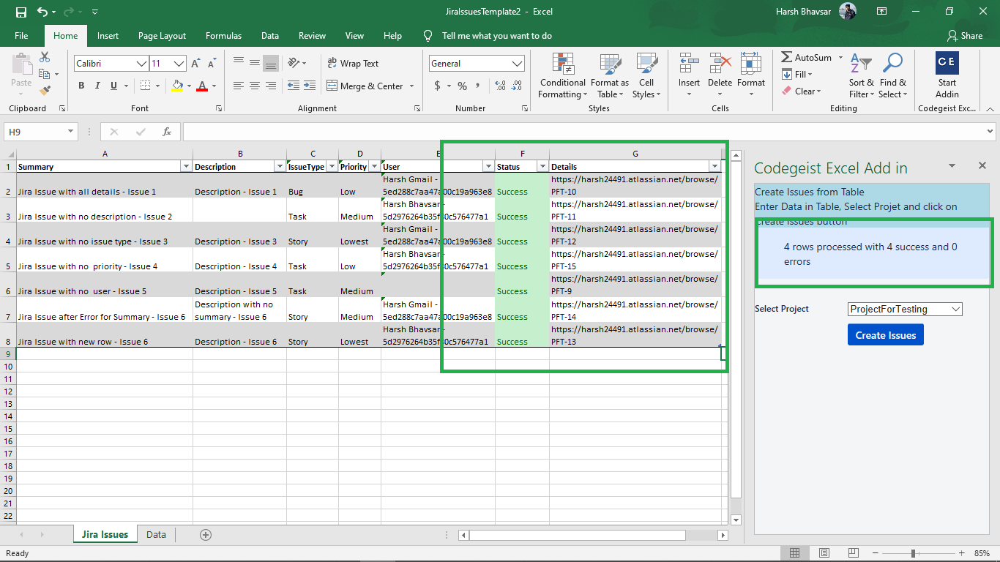Apply Percent Style
1000x562 pixels.
tap(462, 86)
